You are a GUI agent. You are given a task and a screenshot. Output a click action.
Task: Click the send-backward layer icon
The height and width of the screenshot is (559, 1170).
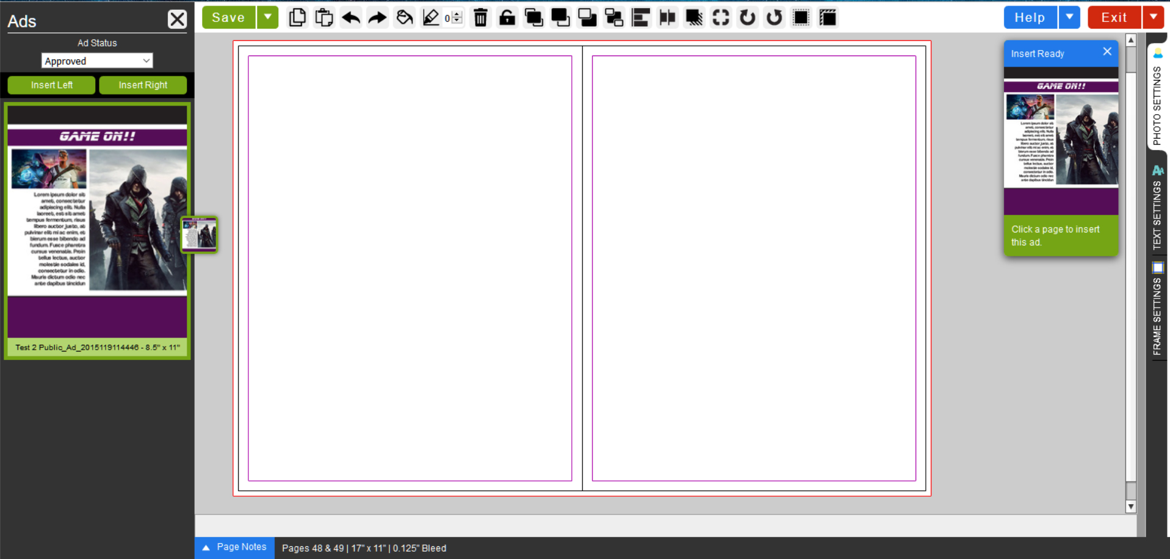click(x=587, y=18)
